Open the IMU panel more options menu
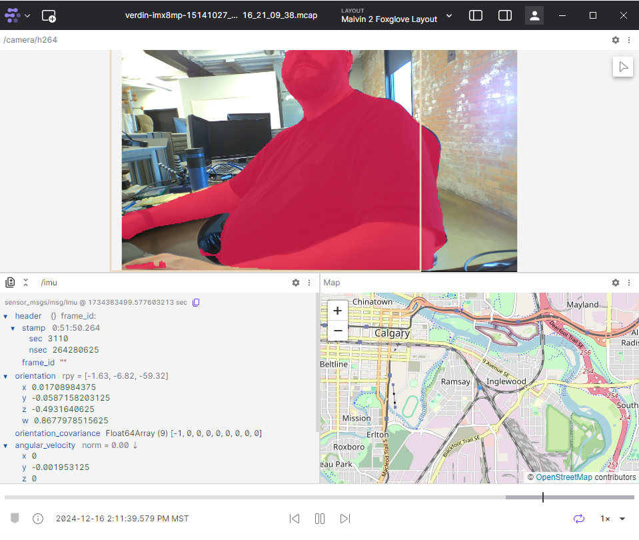 coord(309,283)
